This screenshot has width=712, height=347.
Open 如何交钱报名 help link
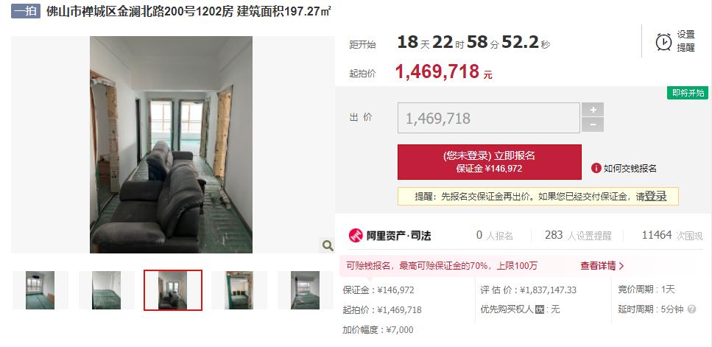pos(630,169)
